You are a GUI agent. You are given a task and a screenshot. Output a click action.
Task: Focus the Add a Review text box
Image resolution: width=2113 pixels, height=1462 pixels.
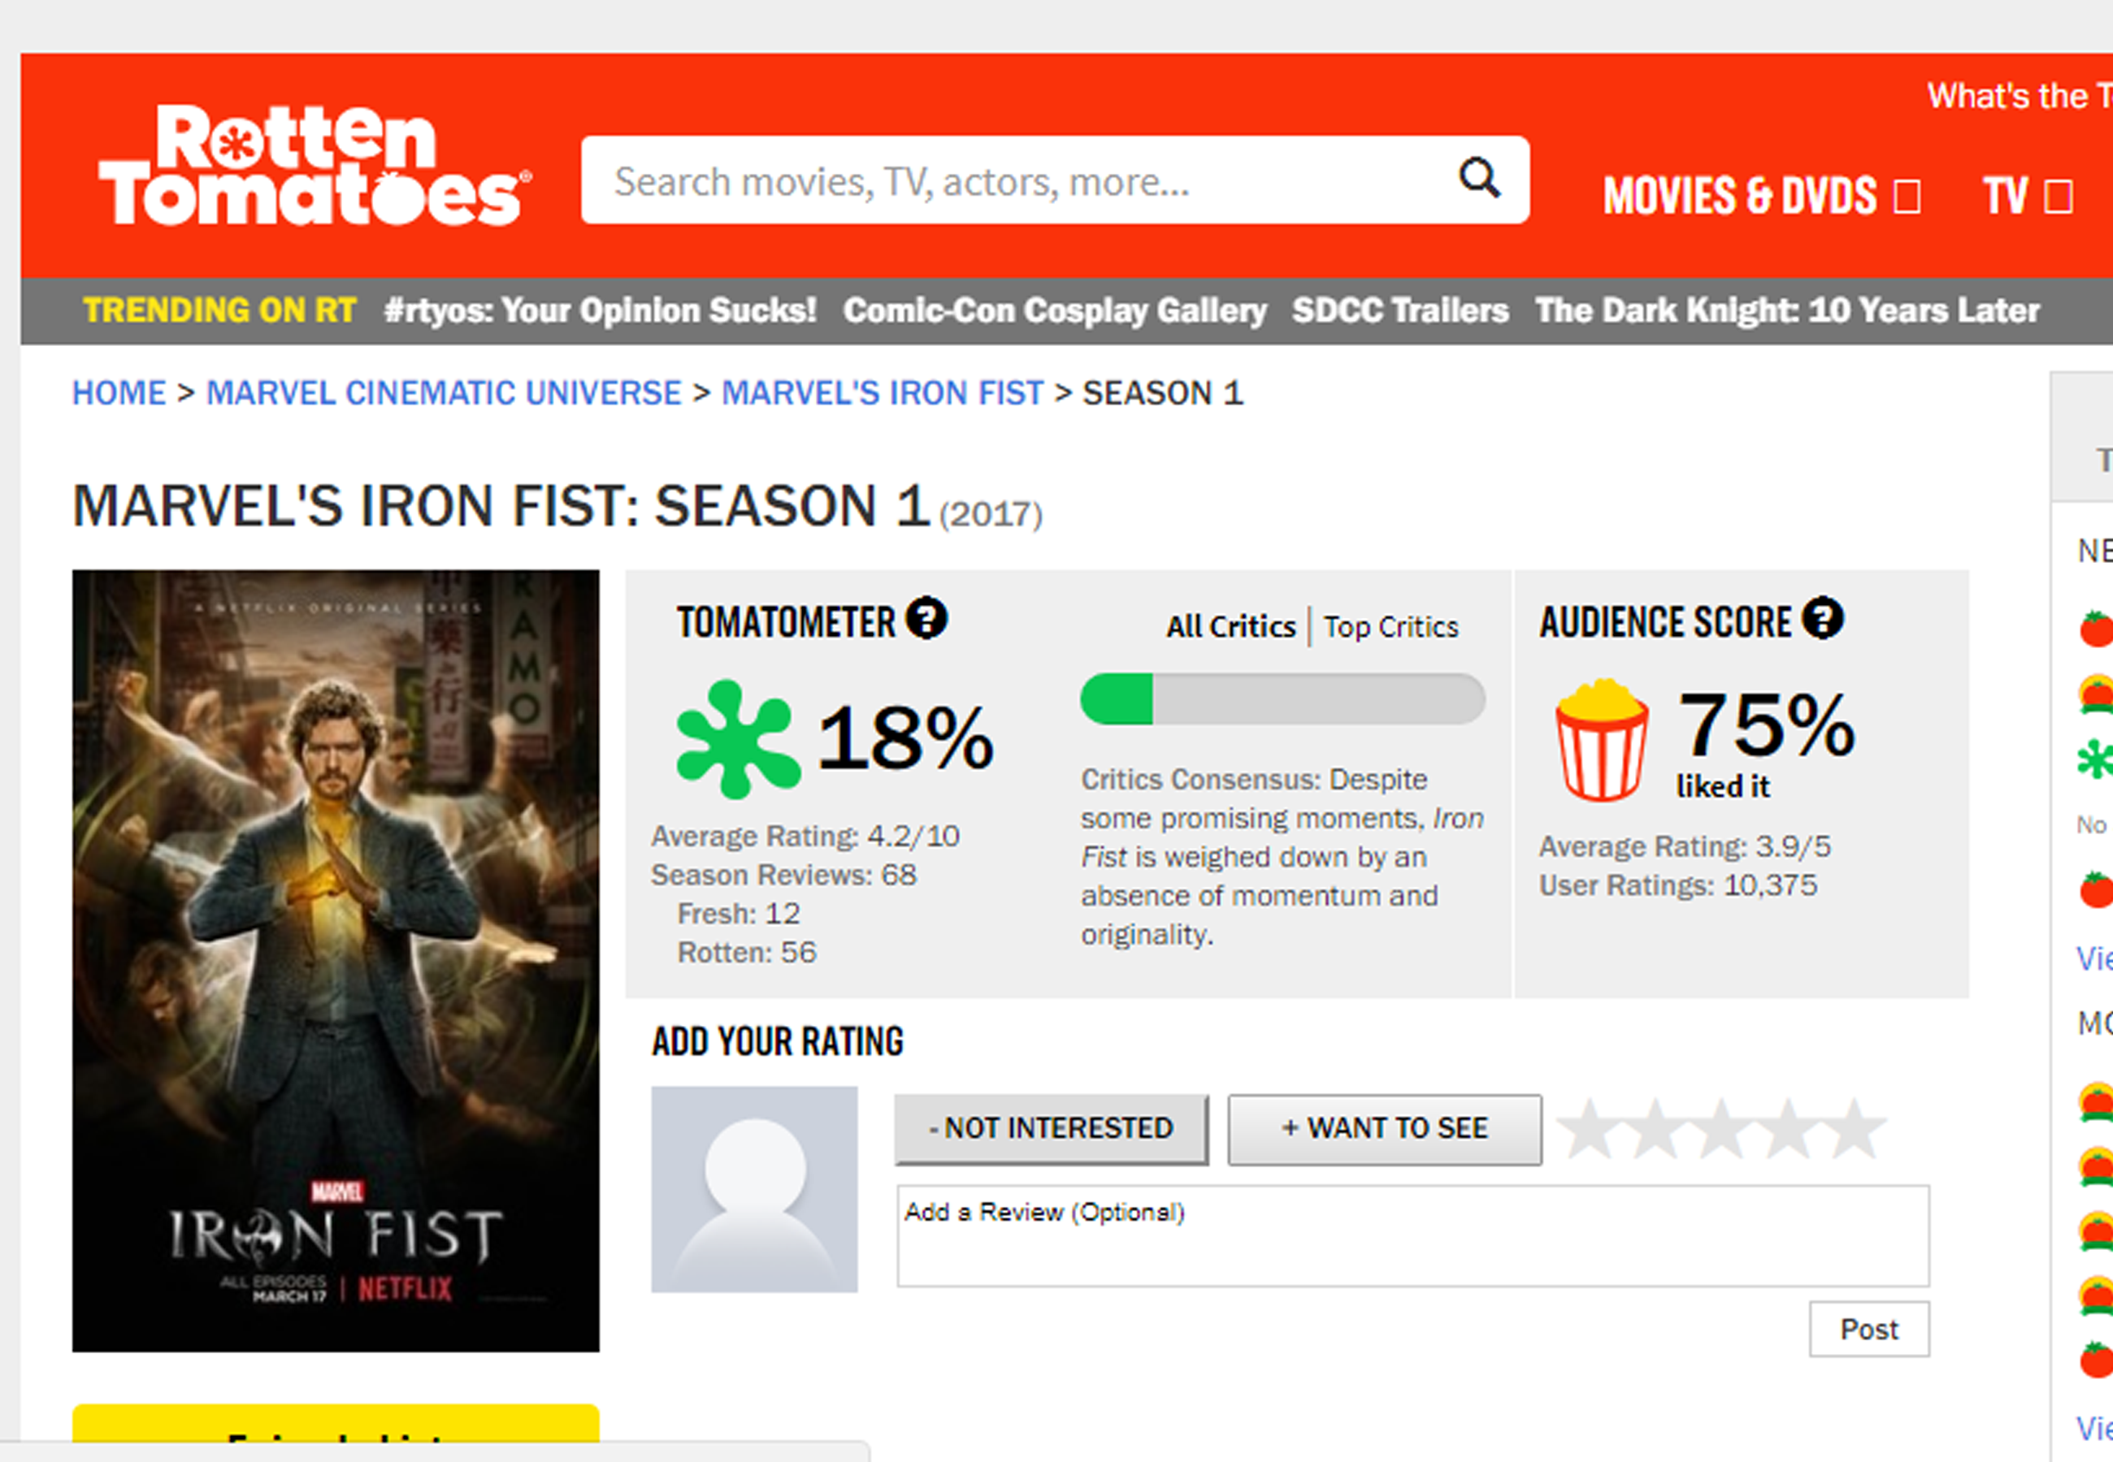tap(1412, 1235)
